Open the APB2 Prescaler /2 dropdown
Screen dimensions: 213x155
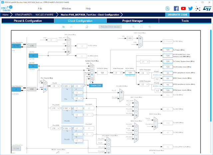coord(144,84)
